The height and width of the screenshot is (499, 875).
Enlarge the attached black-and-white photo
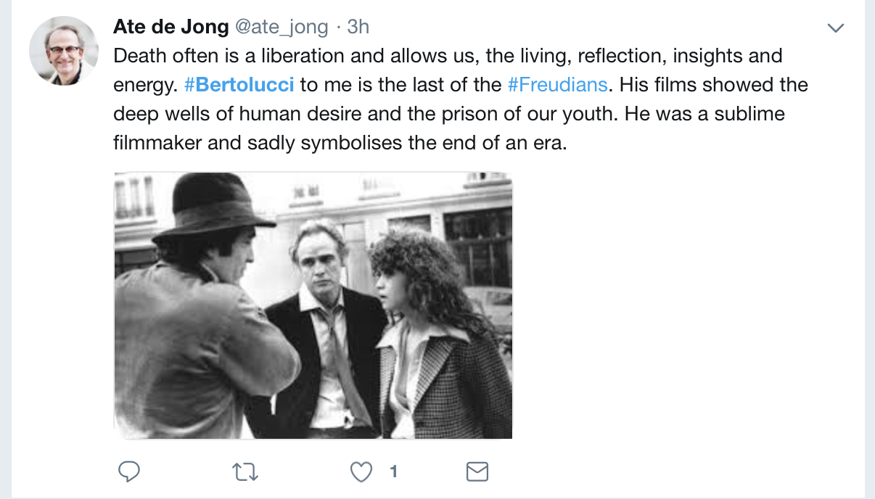pyautogui.click(x=313, y=305)
